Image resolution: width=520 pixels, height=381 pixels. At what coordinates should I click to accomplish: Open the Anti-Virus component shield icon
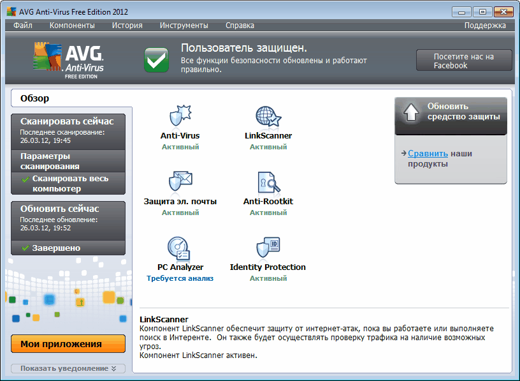click(180, 116)
